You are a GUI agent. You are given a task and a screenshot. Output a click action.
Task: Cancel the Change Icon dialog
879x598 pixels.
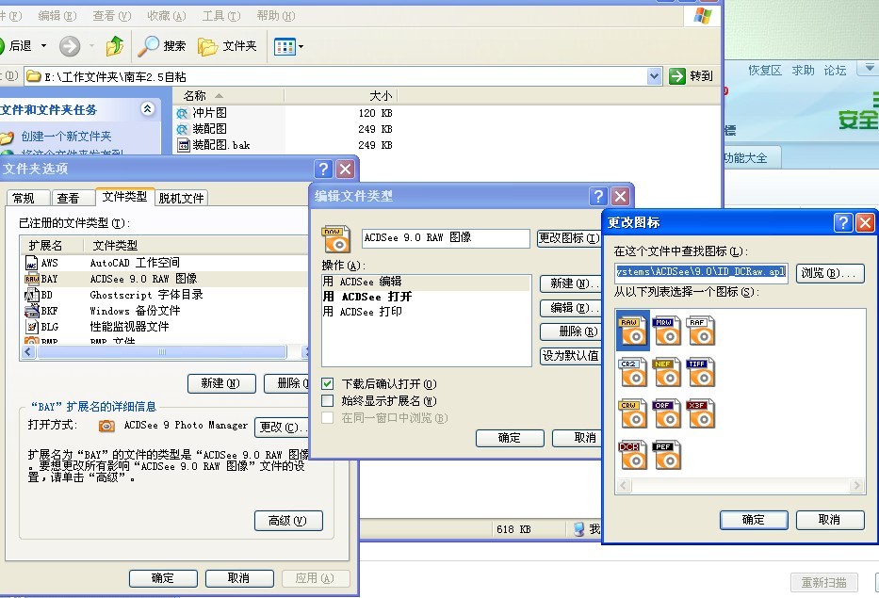tap(829, 520)
